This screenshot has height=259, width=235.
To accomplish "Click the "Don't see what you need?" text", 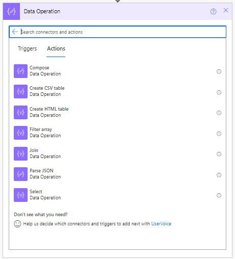I will pos(41,215).
